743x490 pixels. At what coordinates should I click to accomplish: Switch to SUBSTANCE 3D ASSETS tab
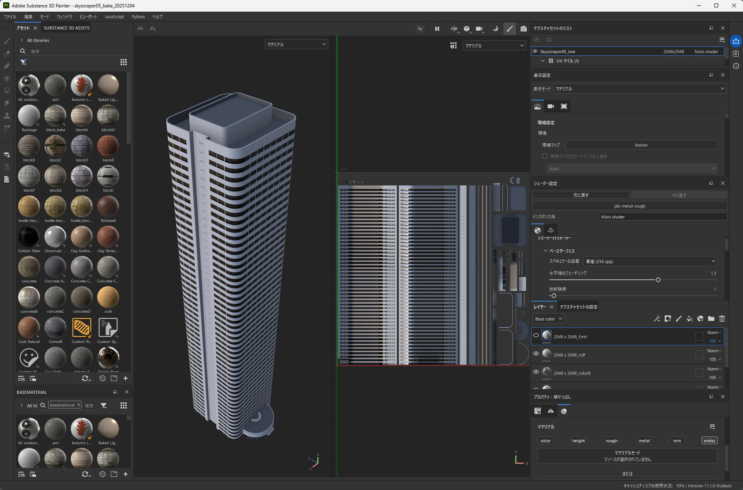[66, 28]
